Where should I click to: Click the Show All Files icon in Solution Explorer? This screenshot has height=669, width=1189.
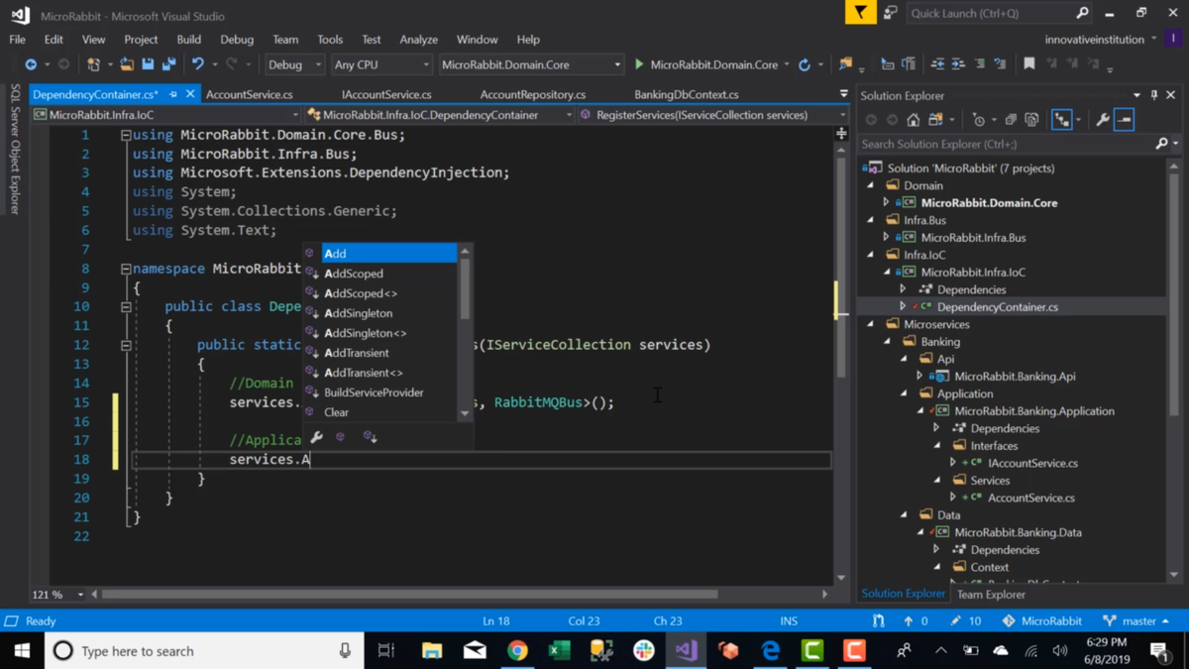pos(1031,120)
